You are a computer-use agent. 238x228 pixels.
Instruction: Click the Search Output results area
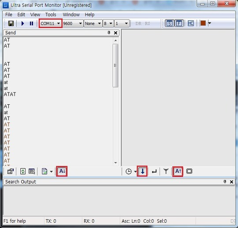(x=119, y=201)
